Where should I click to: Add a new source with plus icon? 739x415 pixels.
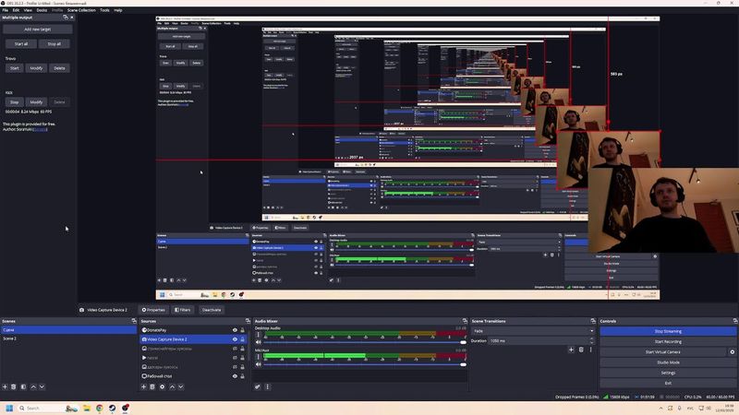tap(144, 386)
